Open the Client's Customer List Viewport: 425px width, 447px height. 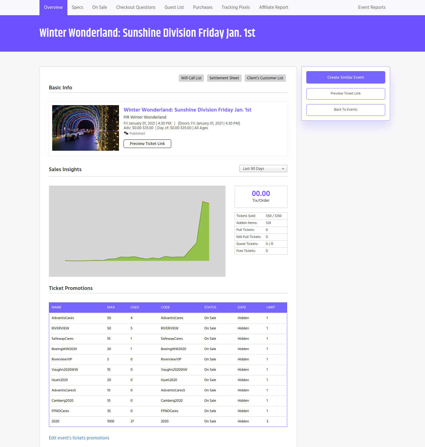click(x=265, y=78)
